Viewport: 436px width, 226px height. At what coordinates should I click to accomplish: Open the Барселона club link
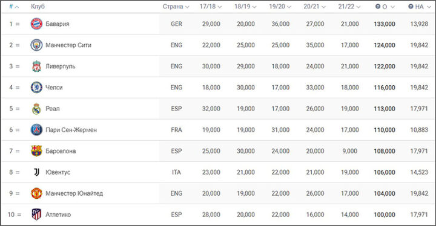tap(61, 151)
